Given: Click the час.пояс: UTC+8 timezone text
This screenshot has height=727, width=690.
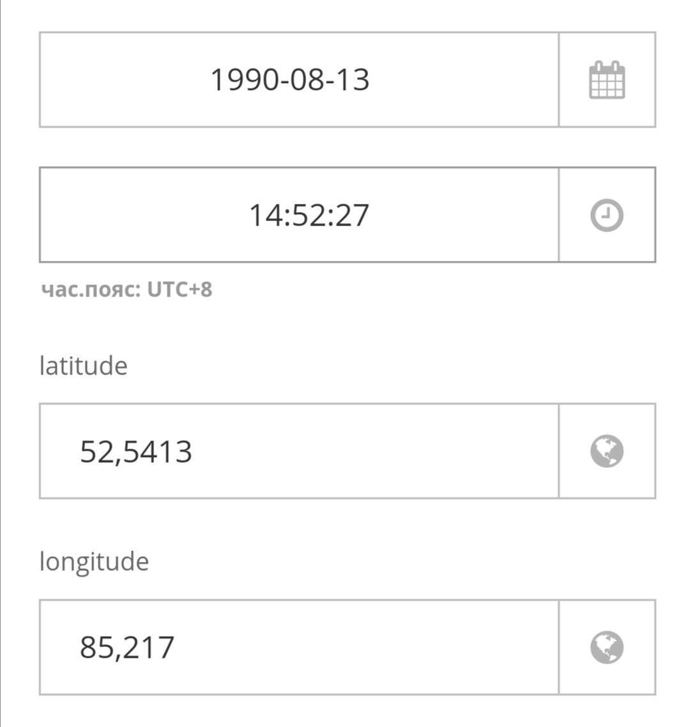Looking at the screenshot, I should coord(126,290).
